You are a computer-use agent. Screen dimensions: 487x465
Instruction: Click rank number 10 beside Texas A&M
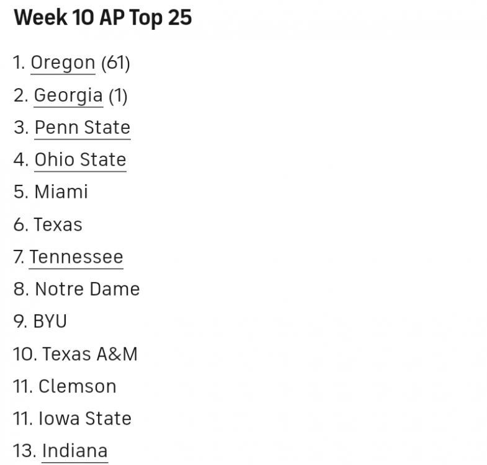pos(24,354)
